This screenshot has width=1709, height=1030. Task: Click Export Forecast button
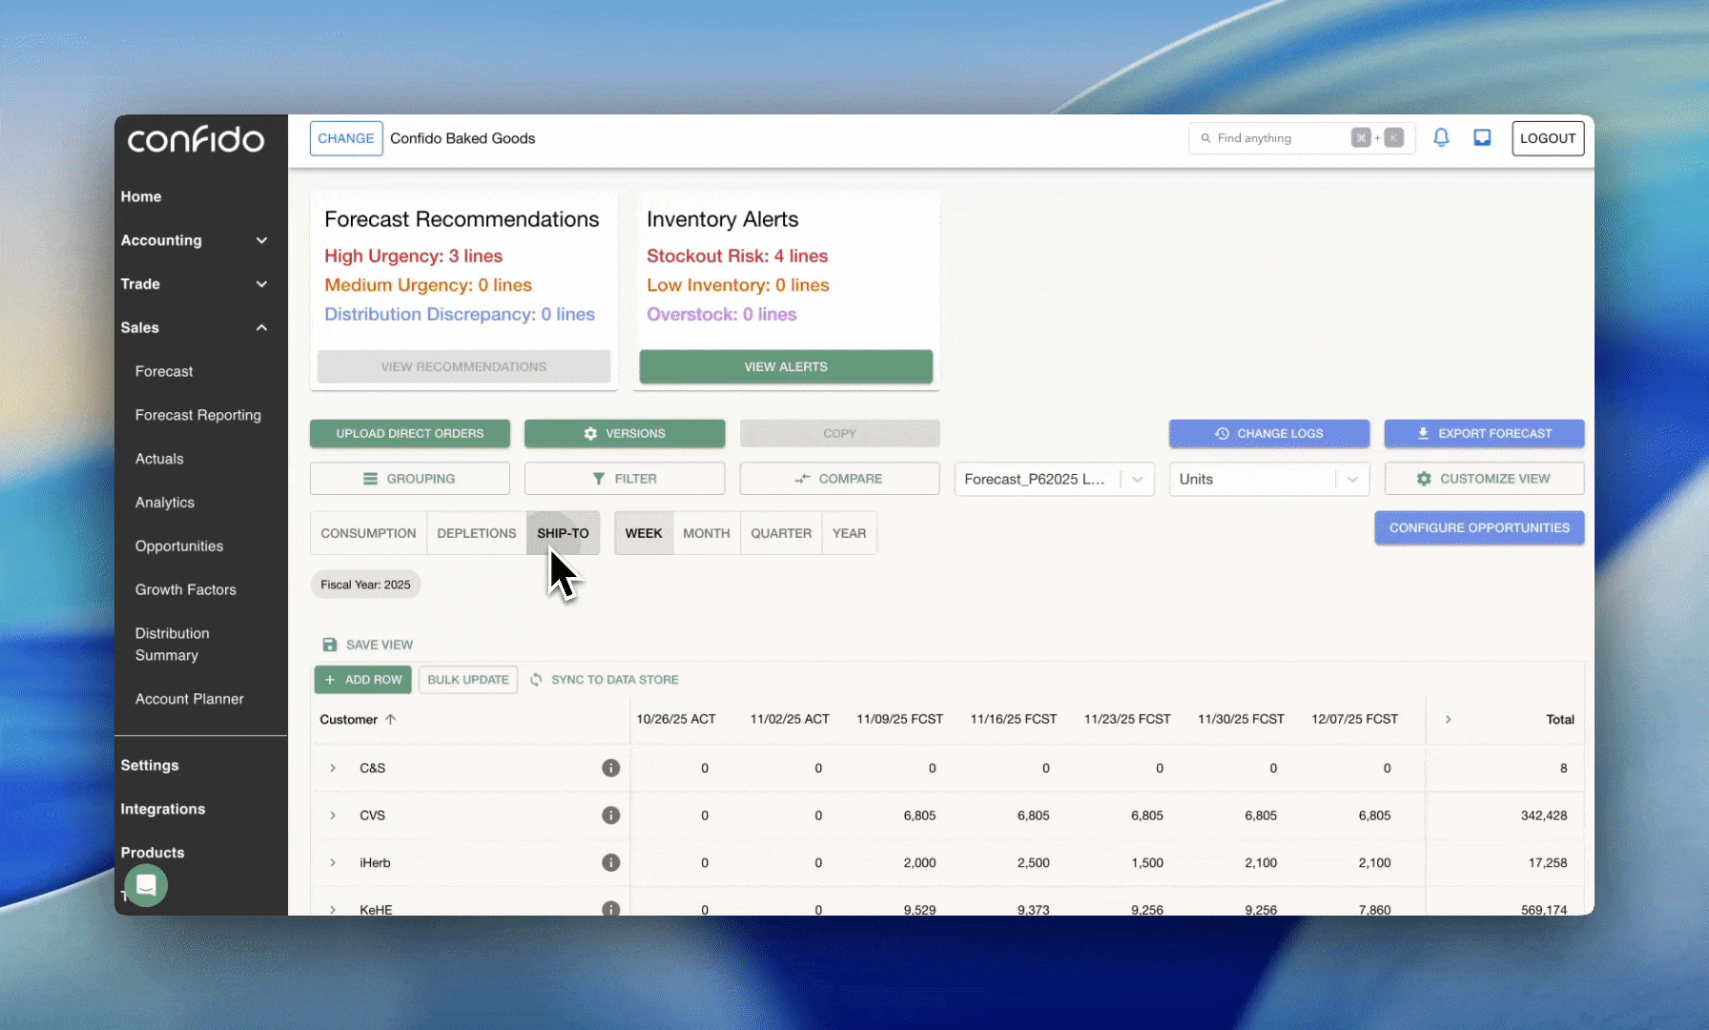pyautogui.click(x=1484, y=434)
